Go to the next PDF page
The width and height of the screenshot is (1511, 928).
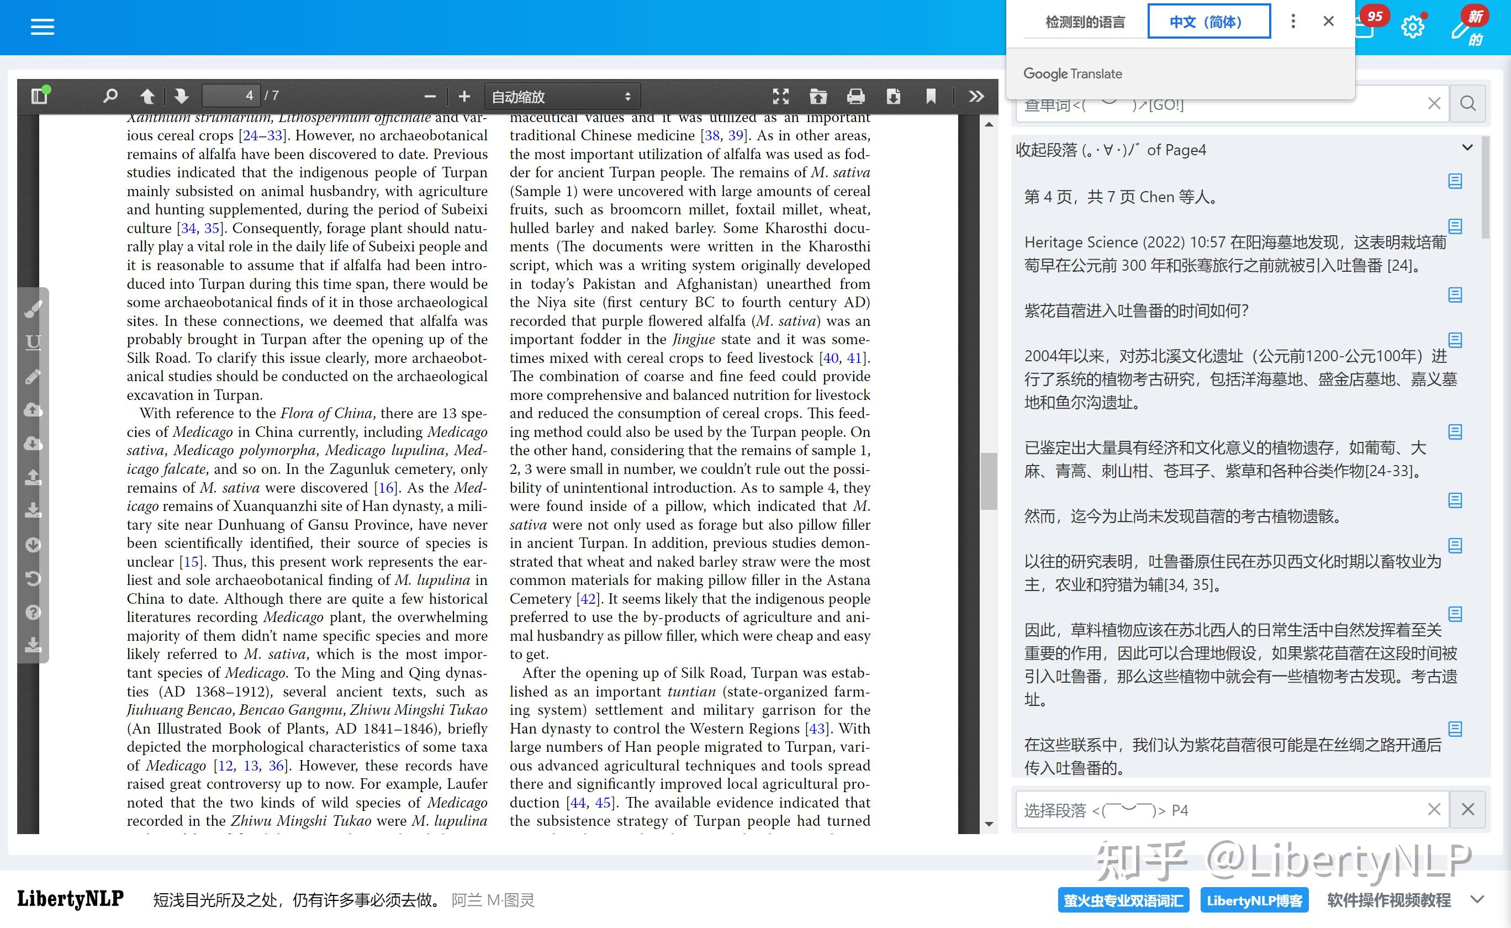coord(181,96)
